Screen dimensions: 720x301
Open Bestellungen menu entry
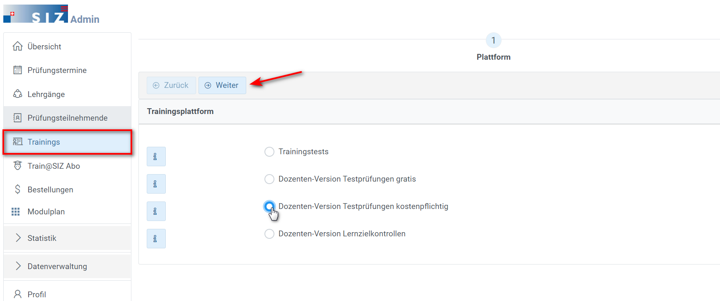(67, 189)
